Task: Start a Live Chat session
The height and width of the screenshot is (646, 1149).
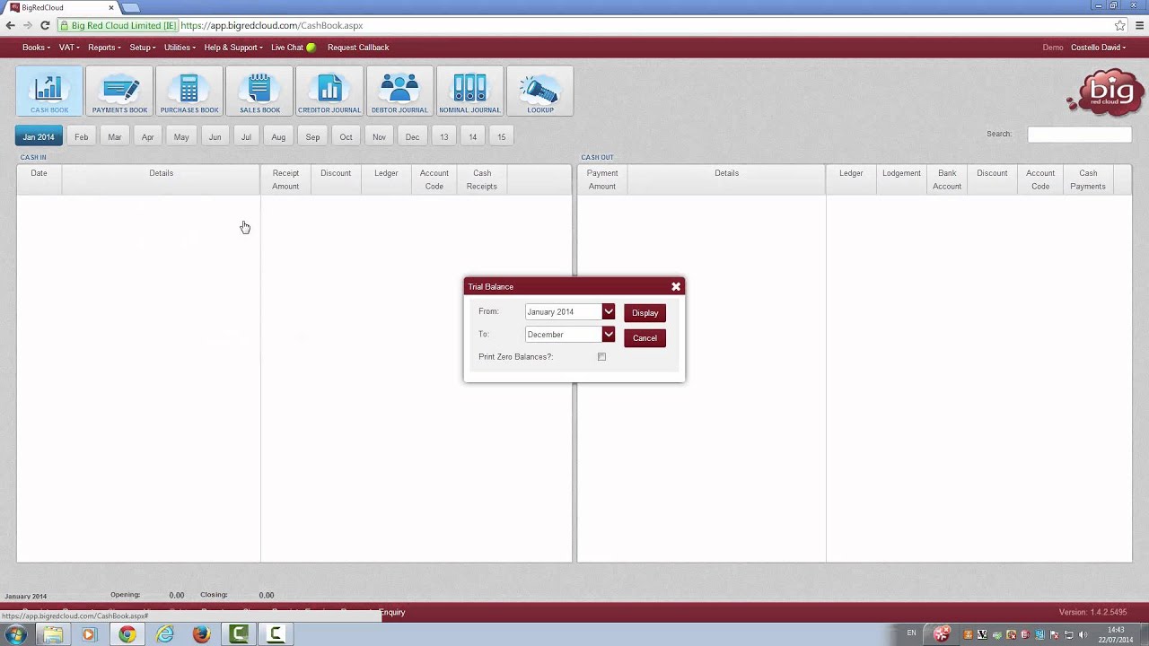Action: point(293,48)
